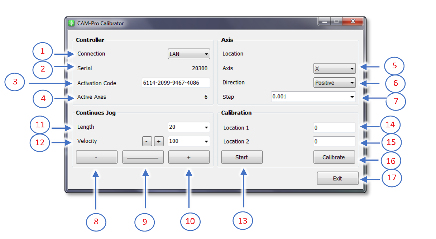Viewport: 436px width, 239px height.
Task: Click the Active Axes label
Action: coord(92,97)
